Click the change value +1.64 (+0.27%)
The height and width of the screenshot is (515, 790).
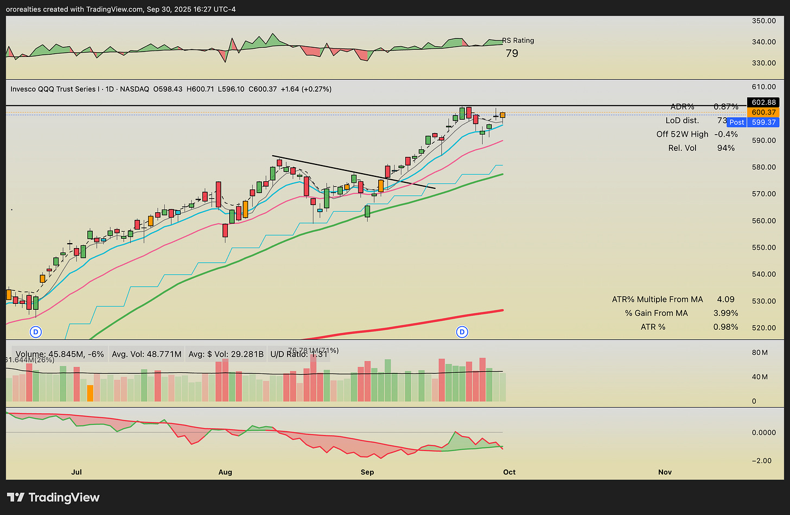[x=307, y=89]
